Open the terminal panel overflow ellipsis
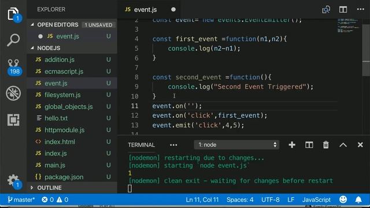 coord(173,145)
